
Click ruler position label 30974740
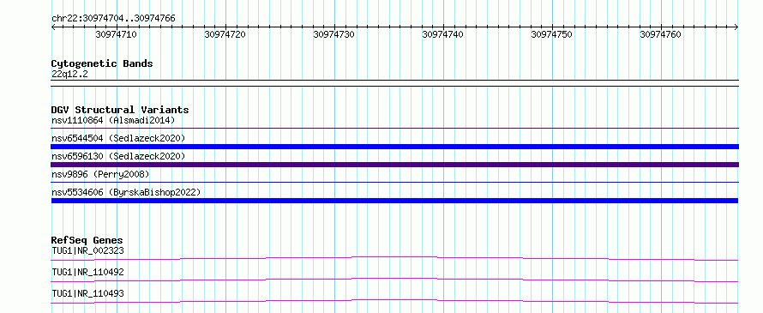click(x=443, y=34)
